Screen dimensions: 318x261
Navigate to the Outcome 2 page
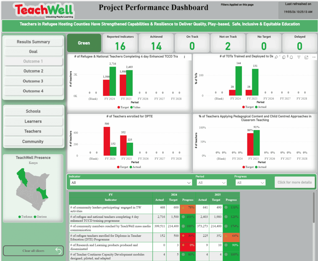pos(33,71)
